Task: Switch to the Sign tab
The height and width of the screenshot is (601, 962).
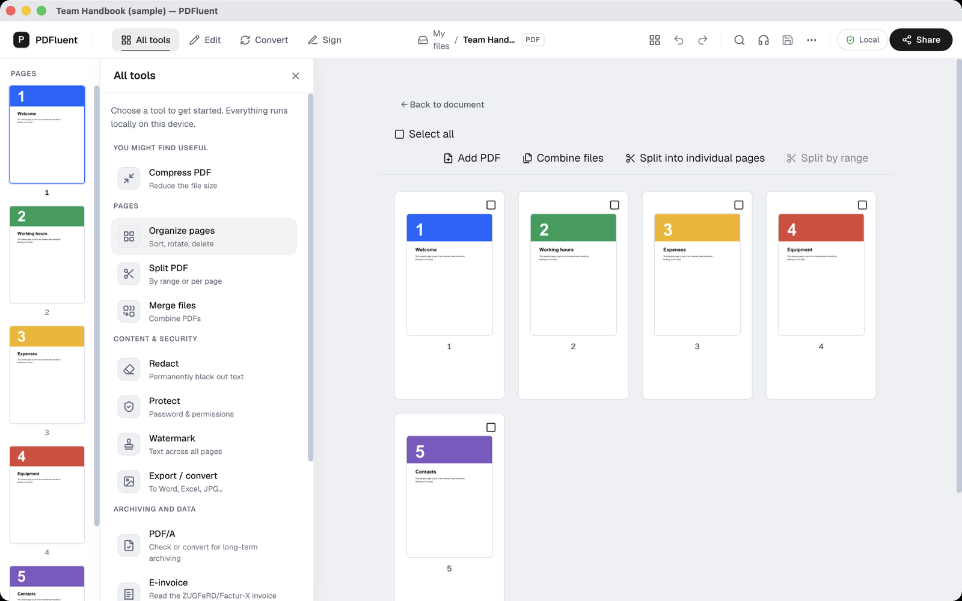Action: point(325,40)
